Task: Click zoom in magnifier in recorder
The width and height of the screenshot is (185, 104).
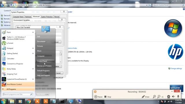Action: [154, 97]
